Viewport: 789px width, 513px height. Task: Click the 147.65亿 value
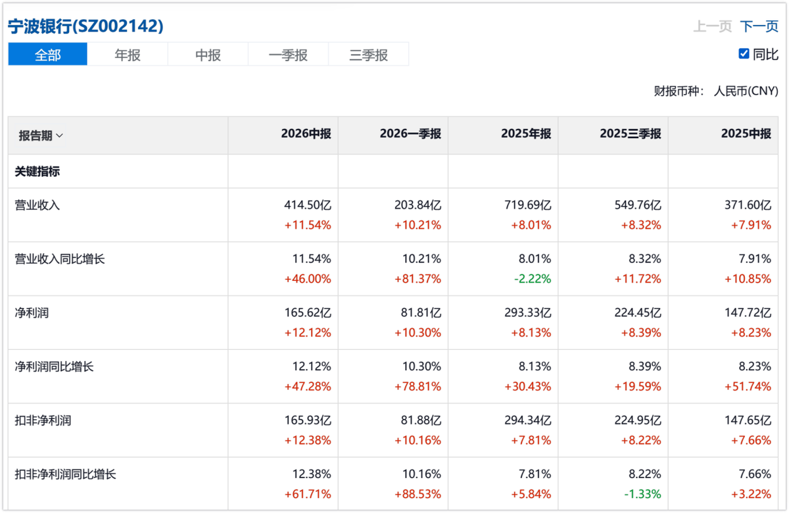click(748, 420)
